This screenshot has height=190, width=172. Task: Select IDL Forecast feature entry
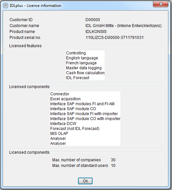pyautogui.click(x=78, y=78)
